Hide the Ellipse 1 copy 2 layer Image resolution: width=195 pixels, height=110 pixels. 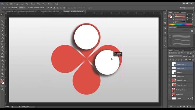(170, 68)
